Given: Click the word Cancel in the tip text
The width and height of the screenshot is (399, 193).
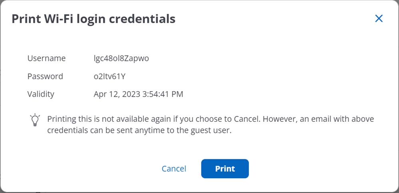Looking at the screenshot, I should (246, 119).
